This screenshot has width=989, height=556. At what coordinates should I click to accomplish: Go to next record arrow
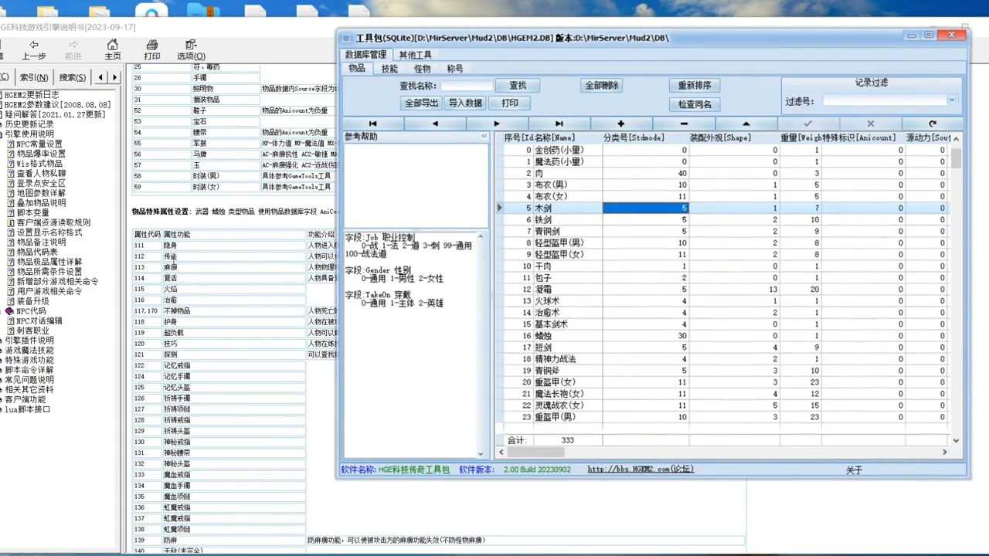[497, 124]
